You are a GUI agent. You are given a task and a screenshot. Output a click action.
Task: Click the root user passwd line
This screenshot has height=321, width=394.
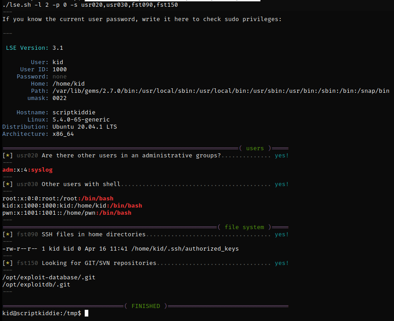pyautogui.click(x=58, y=199)
